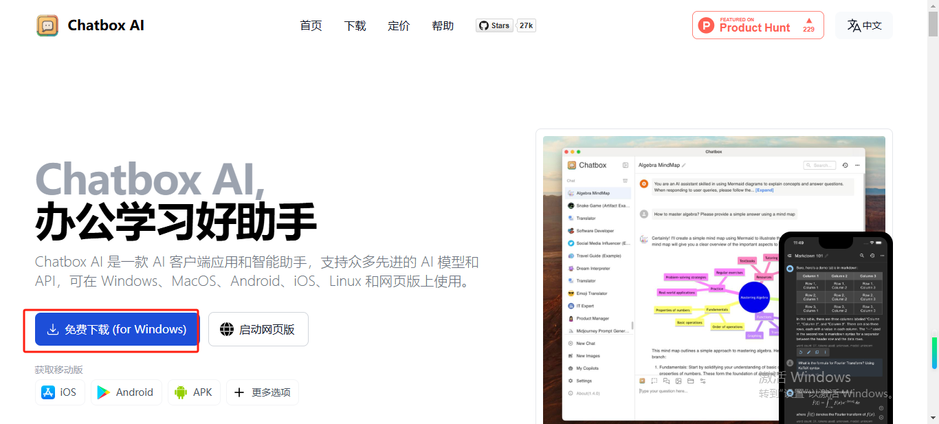Select Snake Game (Artifact Example) chat
939x424 pixels.
tap(598, 205)
